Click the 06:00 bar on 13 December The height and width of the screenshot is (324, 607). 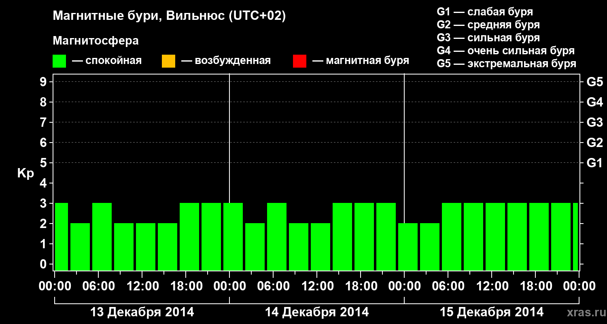(102, 237)
